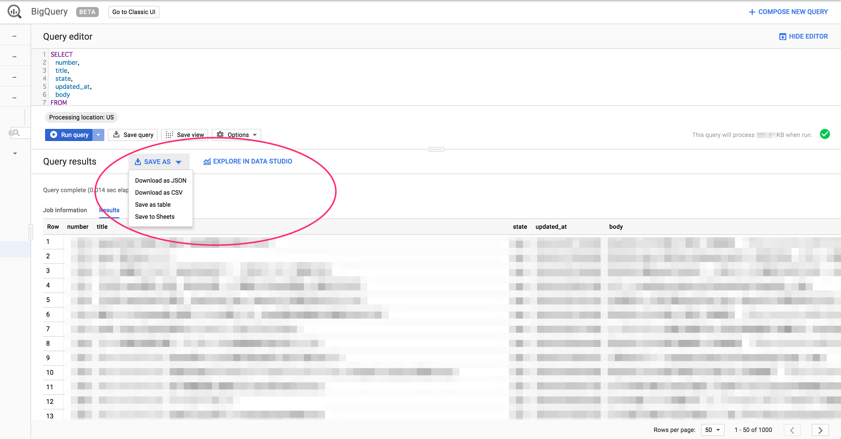Image resolution: width=841 pixels, height=439 pixels.
Task: Click the '1 - 50 of 1000' pager text
Action: [753, 430]
